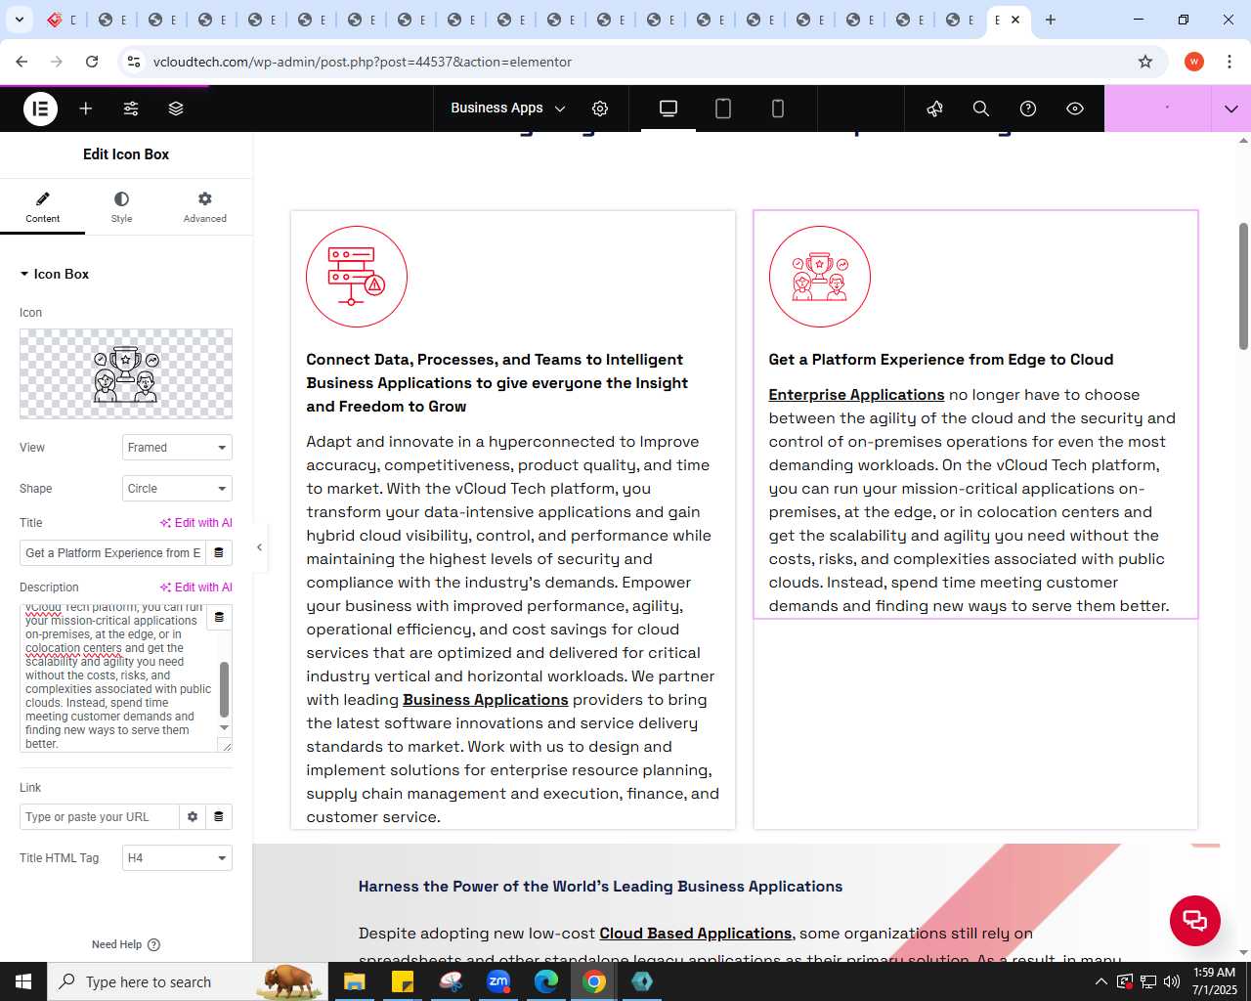Click the Title text input field
The height and width of the screenshot is (1001, 1251).
pyautogui.click(x=112, y=553)
